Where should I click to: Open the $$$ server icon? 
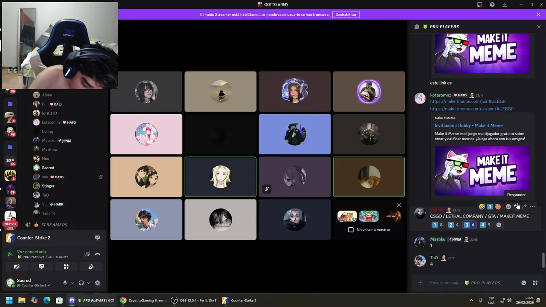(x=10, y=161)
